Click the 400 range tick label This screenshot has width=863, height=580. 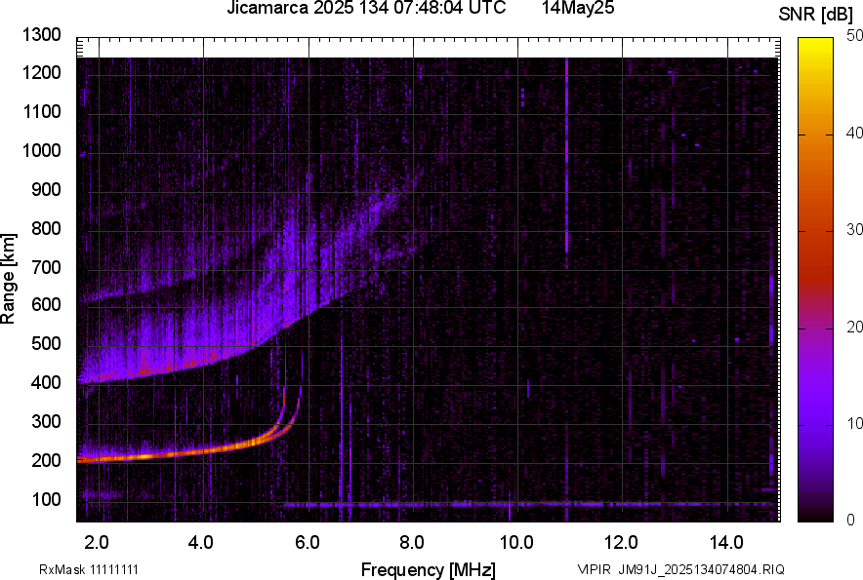pos(46,382)
